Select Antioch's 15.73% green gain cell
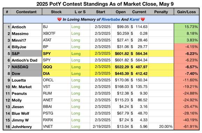The image size is (202, 133). tap(187, 27)
